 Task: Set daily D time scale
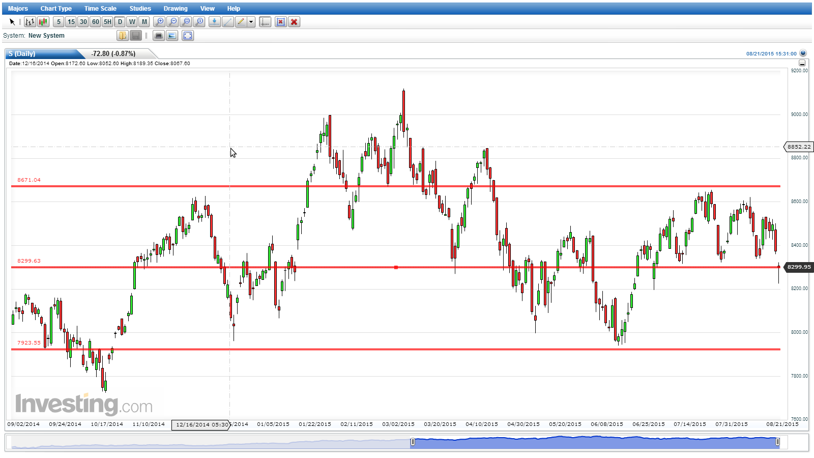(120, 22)
